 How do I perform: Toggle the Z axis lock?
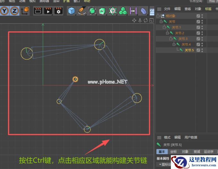14,11
